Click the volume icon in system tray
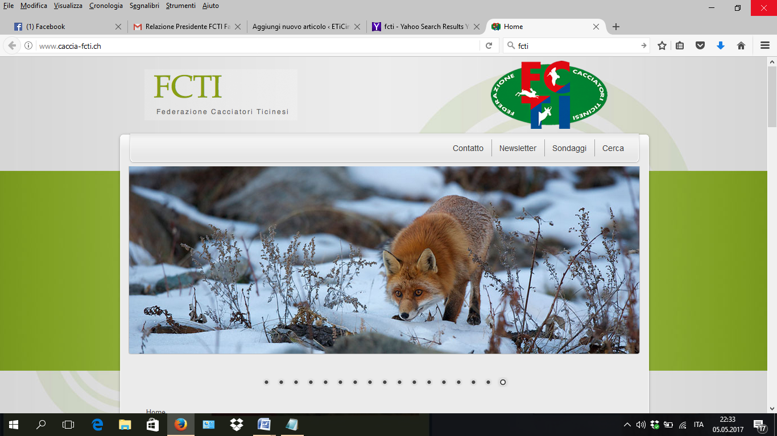The image size is (777, 436). 641,425
